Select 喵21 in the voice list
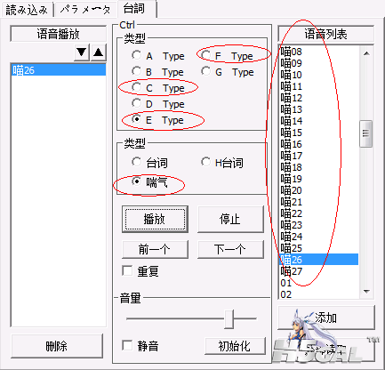The image size is (385, 370). pyautogui.click(x=319, y=202)
